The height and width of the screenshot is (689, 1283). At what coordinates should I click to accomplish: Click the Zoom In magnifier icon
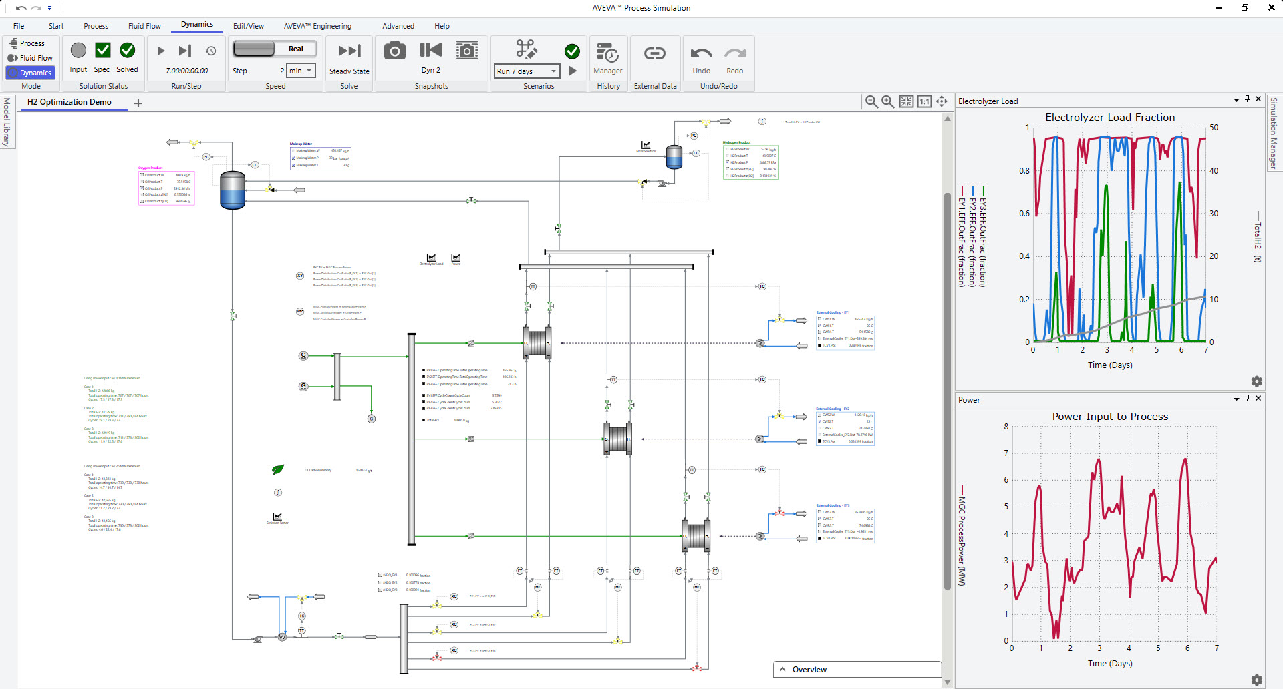887,101
